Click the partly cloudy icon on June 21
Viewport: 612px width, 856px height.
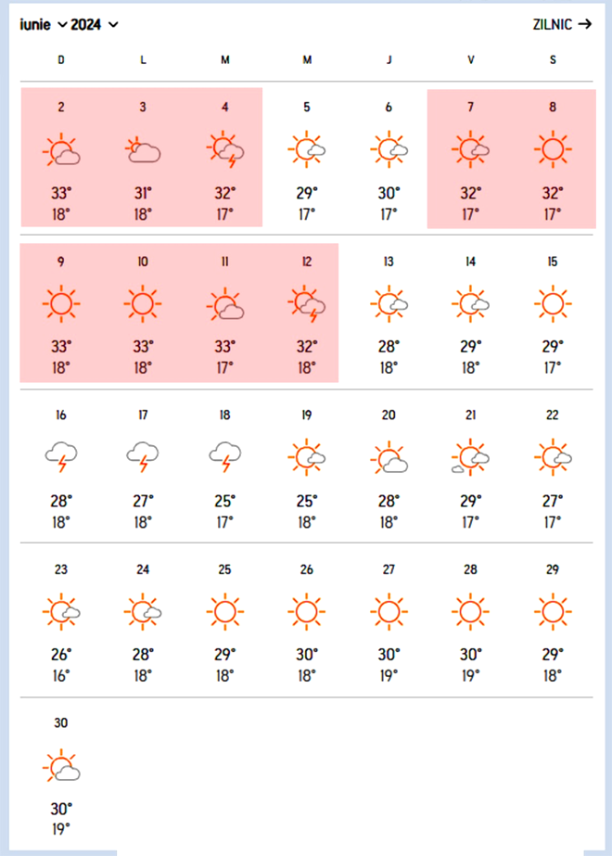[470, 457]
